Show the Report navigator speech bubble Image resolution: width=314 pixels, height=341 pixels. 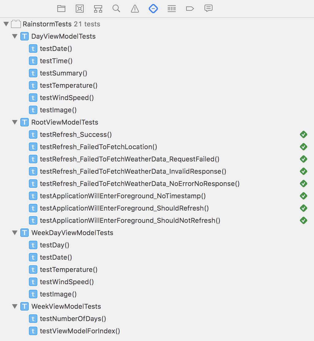click(208, 9)
